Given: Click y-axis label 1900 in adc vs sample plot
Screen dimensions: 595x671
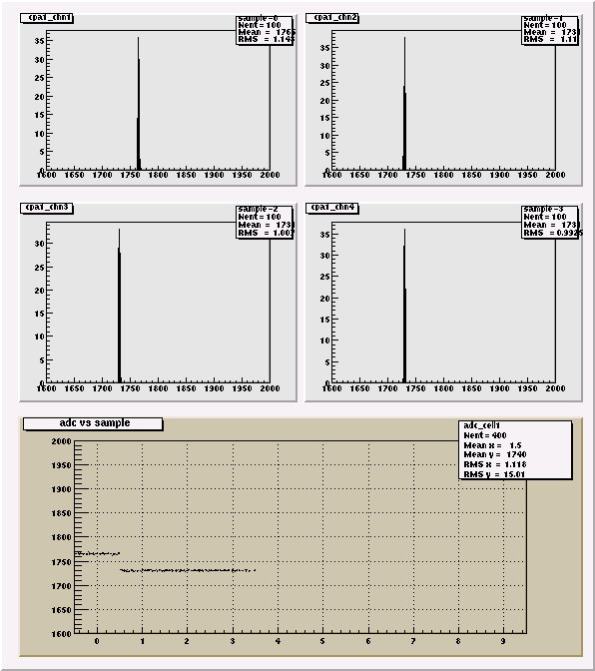Looking at the screenshot, I should click(x=61, y=489).
